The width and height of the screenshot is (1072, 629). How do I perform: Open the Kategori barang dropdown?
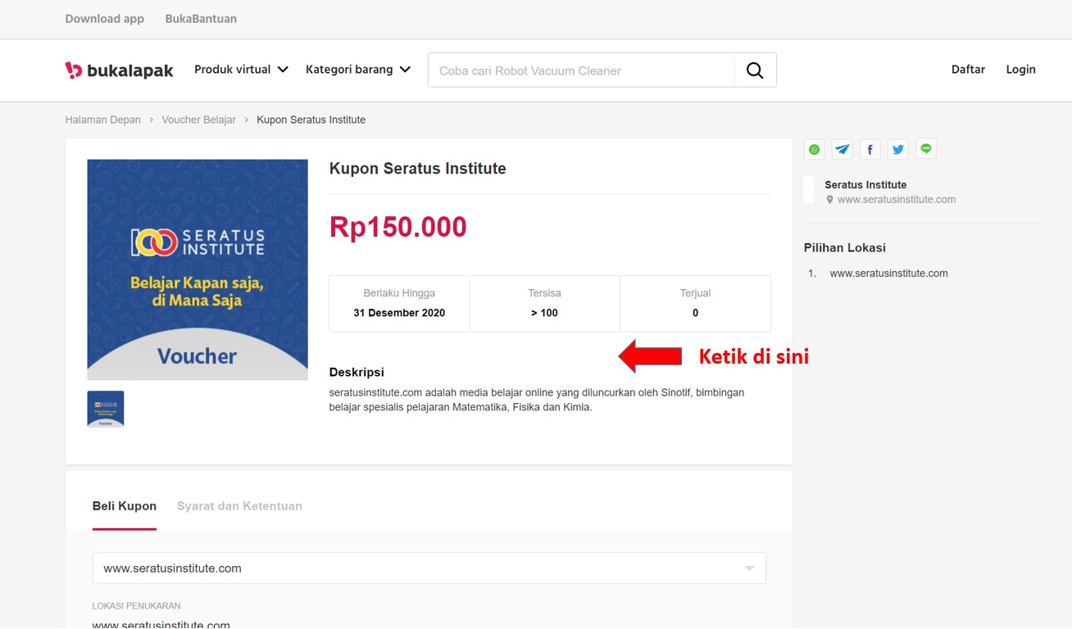coord(358,70)
